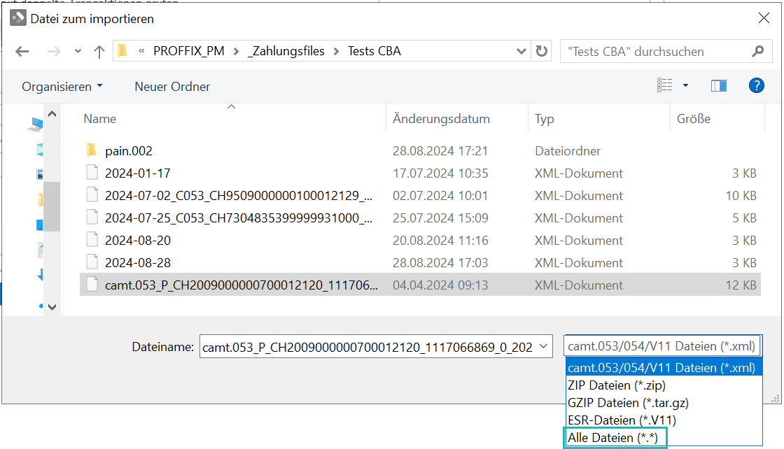The width and height of the screenshot is (784, 449).
Task: Sort files by the Größe column
Action: point(717,119)
